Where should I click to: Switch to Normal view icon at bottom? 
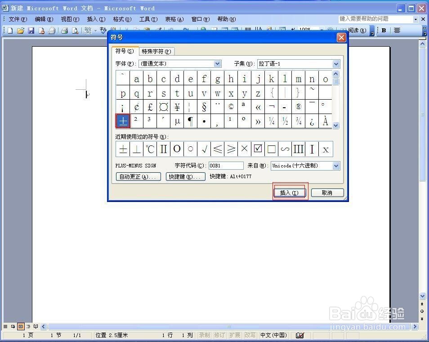[5, 326]
